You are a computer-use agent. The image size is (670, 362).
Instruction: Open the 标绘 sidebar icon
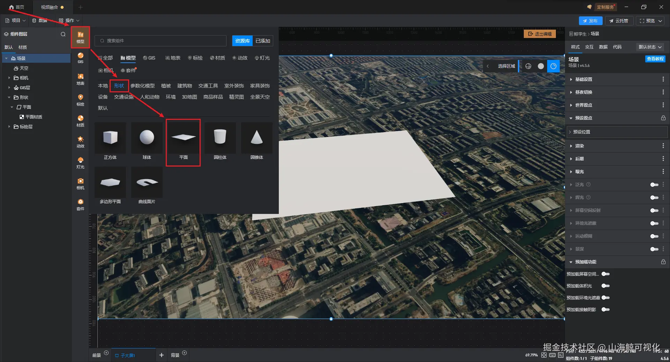click(80, 100)
